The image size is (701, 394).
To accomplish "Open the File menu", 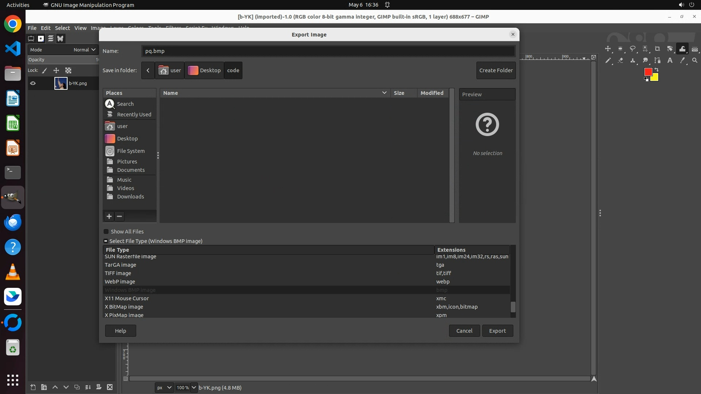I will [x=32, y=28].
